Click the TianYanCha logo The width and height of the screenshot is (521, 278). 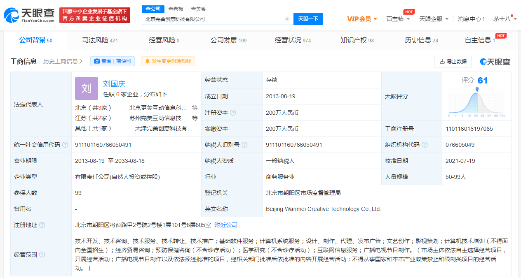tap(29, 15)
